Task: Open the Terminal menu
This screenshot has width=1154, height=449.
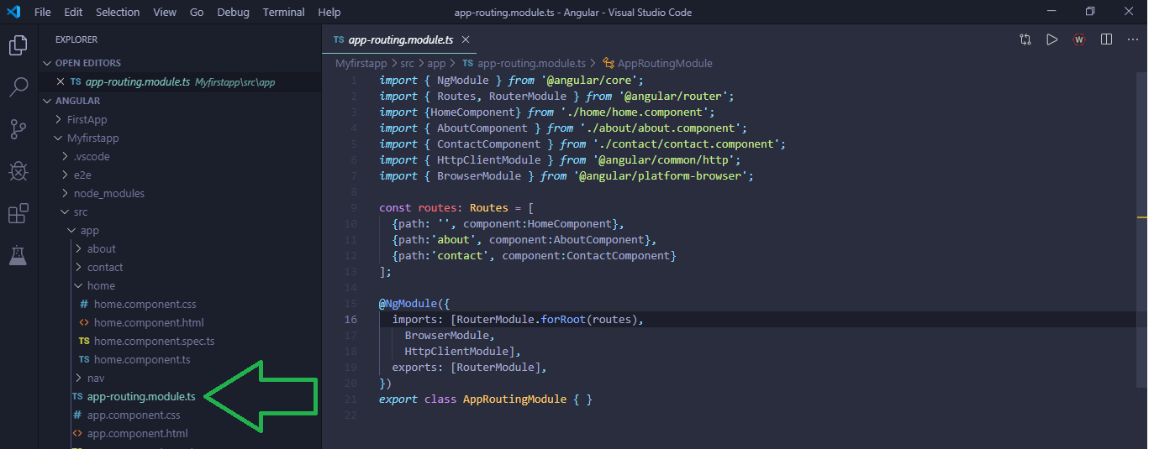Action: tap(284, 12)
